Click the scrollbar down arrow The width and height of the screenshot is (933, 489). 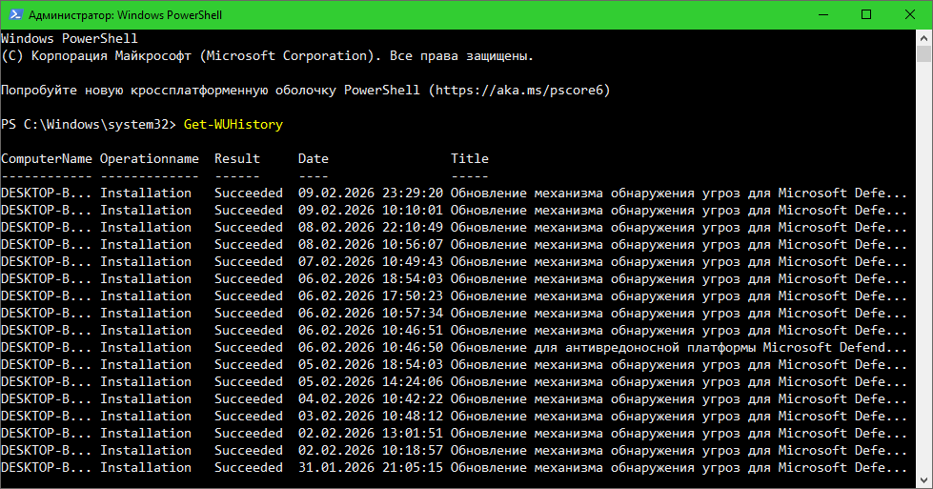(924, 479)
